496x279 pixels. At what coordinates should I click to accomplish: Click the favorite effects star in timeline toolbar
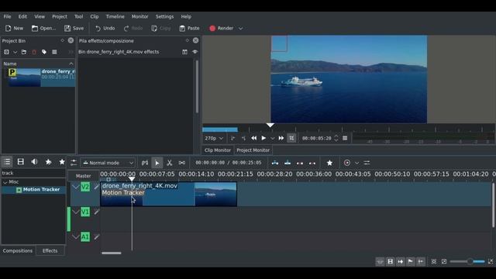coord(329,163)
